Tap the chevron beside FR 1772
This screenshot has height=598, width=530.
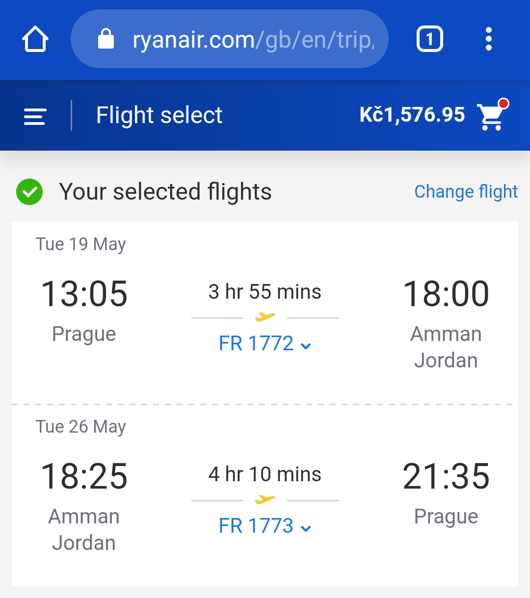[x=306, y=346]
